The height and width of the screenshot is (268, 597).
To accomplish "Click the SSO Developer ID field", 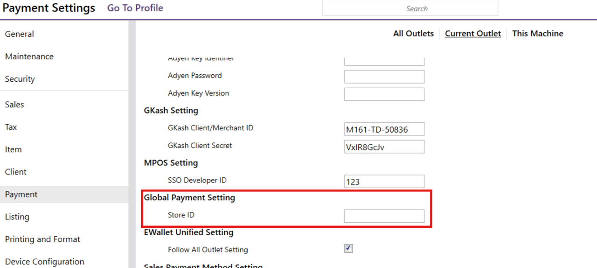I will coord(384,182).
